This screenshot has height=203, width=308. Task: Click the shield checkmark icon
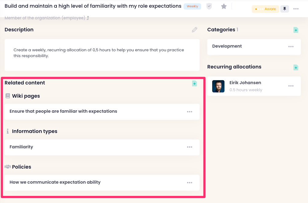click(209, 6)
